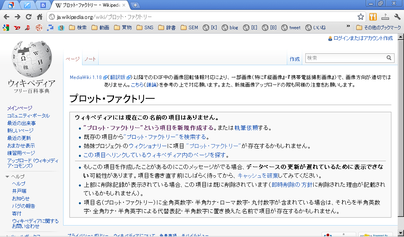Open the [B] bookmarklet
This screenshot has height=237, width=404.
(269, 28)
